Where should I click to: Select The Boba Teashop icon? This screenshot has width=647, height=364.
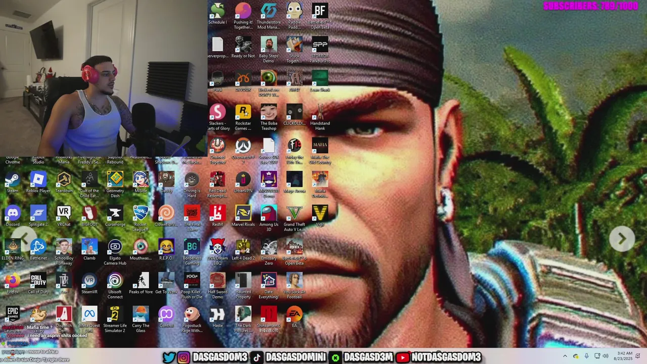268,118
